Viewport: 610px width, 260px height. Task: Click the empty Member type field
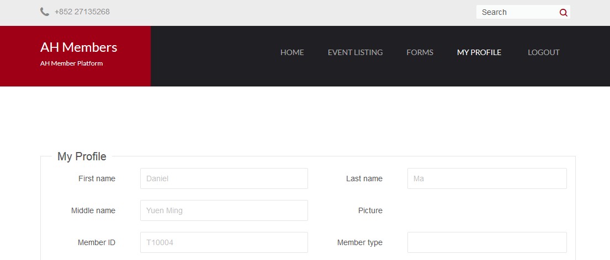(x=487, y=242)
